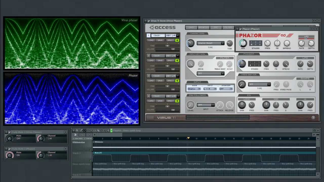Viewport: 324px width, 182px height.
Task: Toggle the magnet snap icon in the Playlist toolbar
Action: point(77,130)
